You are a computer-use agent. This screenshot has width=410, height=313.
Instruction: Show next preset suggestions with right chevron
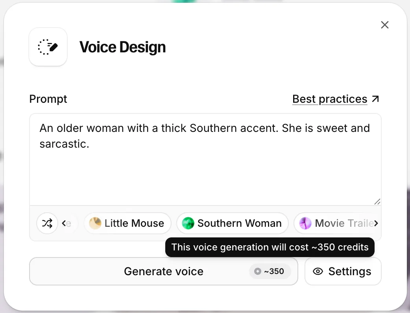click(x=376, y=223)
